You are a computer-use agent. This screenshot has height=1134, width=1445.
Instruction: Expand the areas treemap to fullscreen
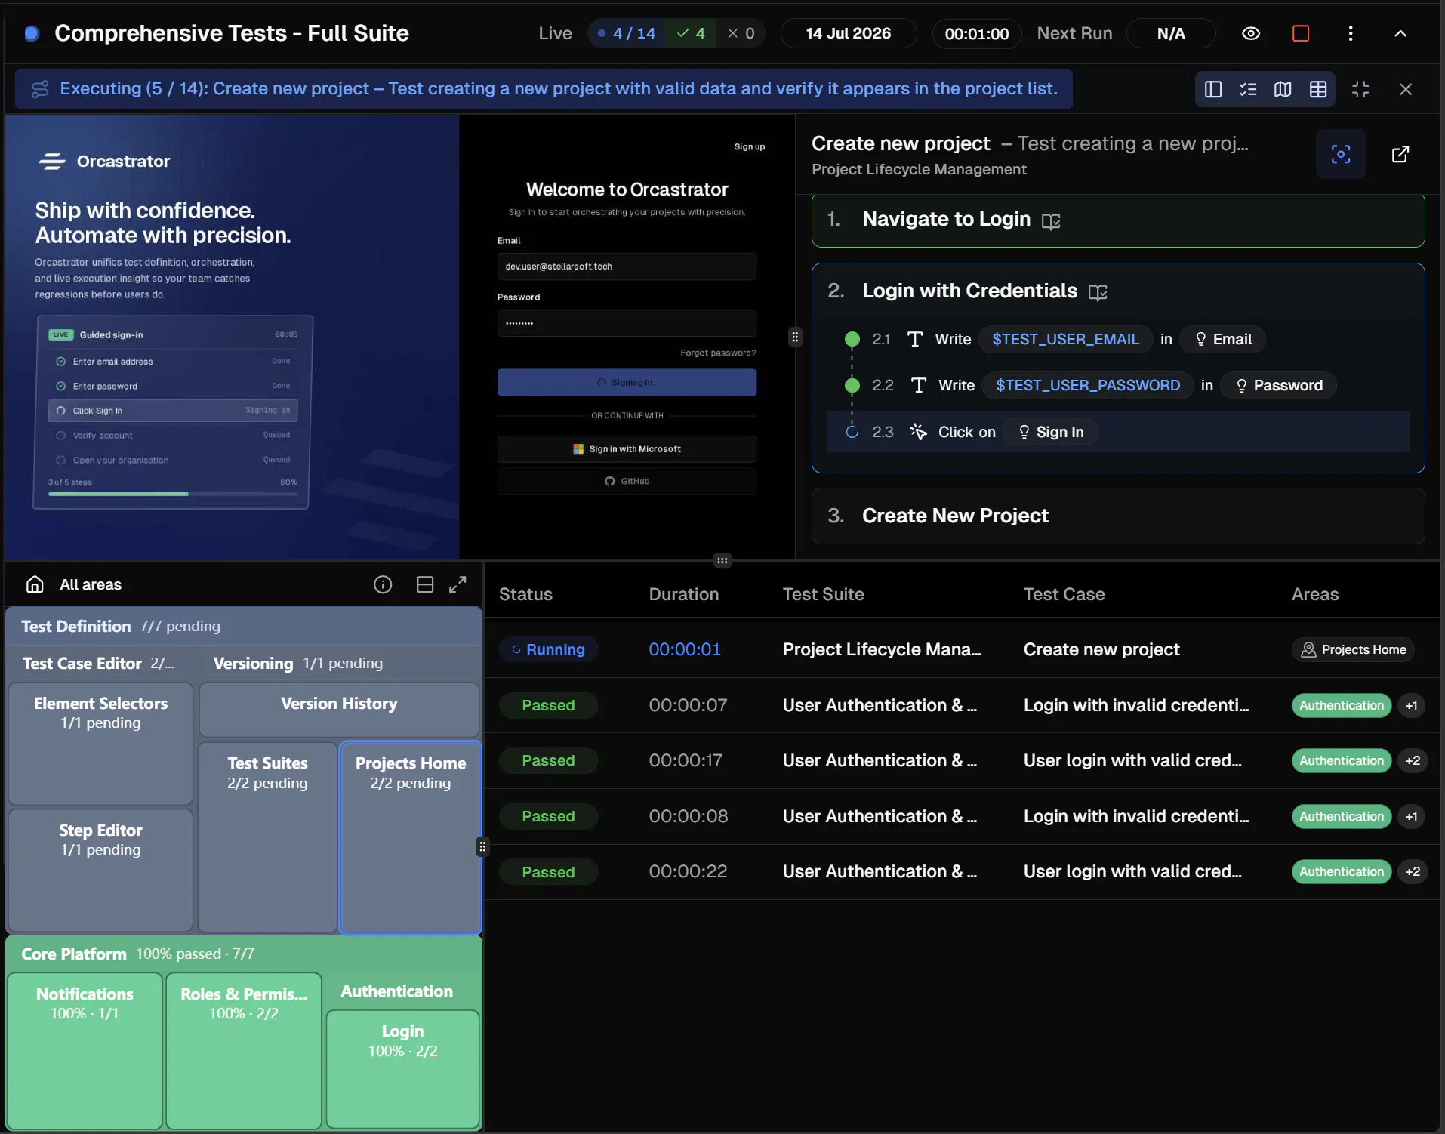pos(458,584)
